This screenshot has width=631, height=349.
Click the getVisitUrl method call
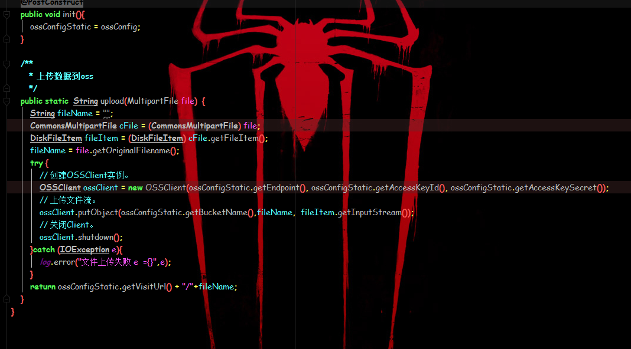144,287
